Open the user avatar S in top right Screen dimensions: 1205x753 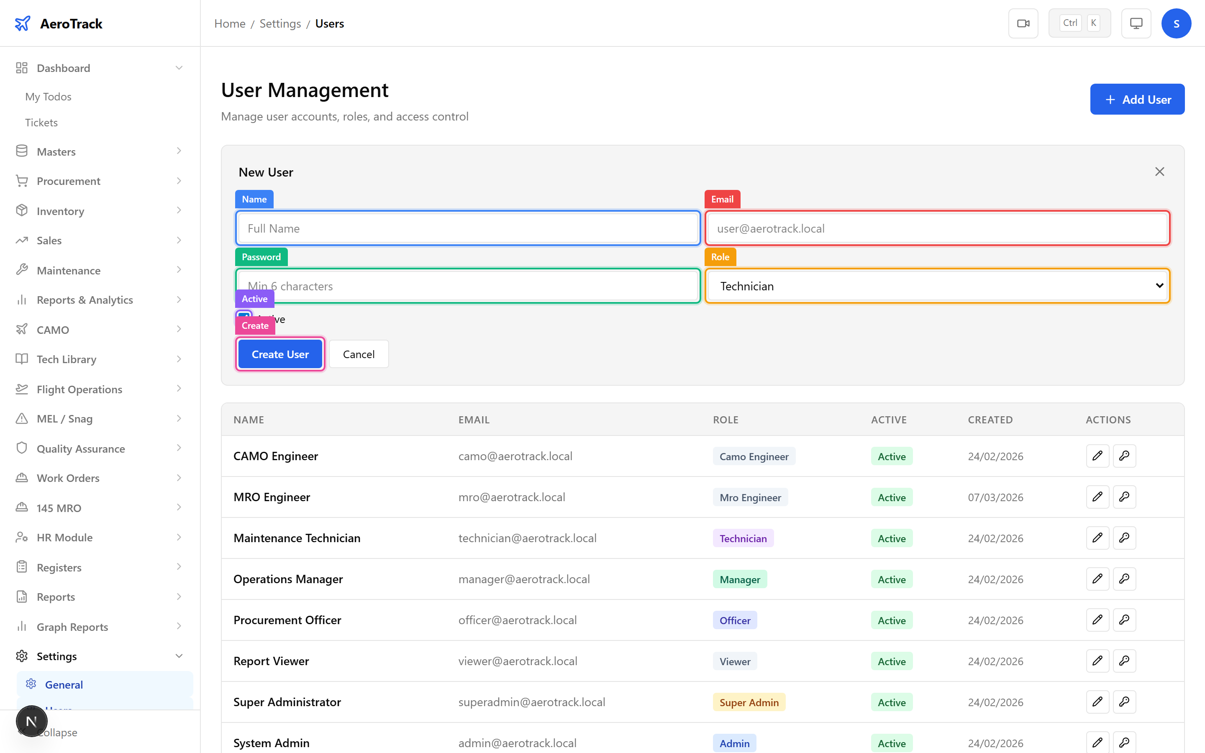[1176, 23]
